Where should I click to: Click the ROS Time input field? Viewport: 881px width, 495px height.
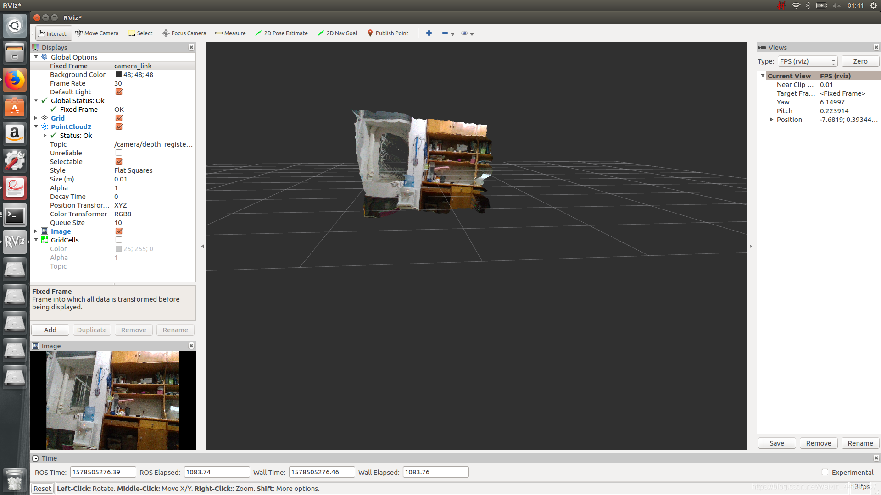[103, 472]
